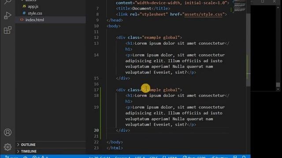Open the Manage gear menu

[x=7, y=147]
